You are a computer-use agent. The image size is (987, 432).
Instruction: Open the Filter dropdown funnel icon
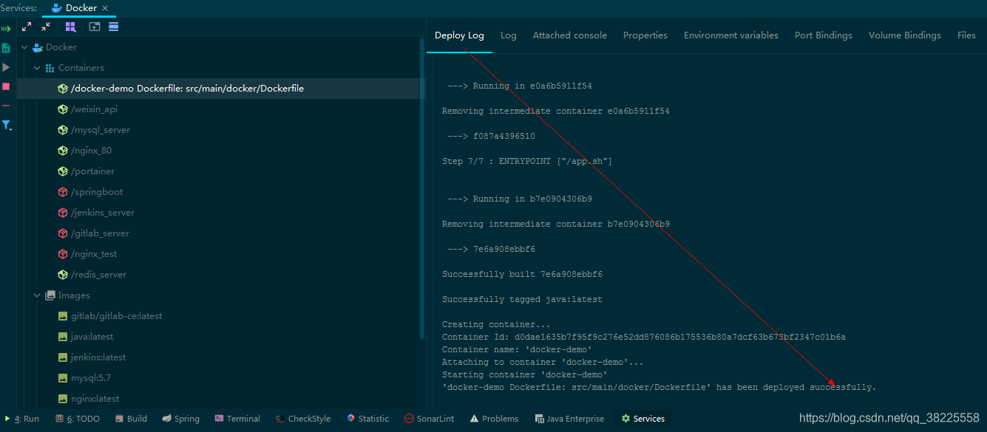tap(6, 126)
